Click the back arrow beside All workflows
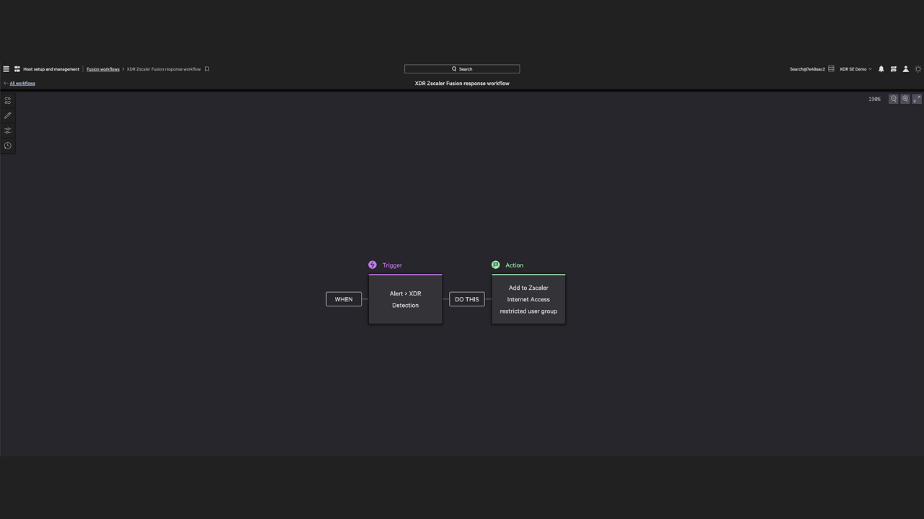The width and height of the screenshot is (924, 519). (6, 83)
